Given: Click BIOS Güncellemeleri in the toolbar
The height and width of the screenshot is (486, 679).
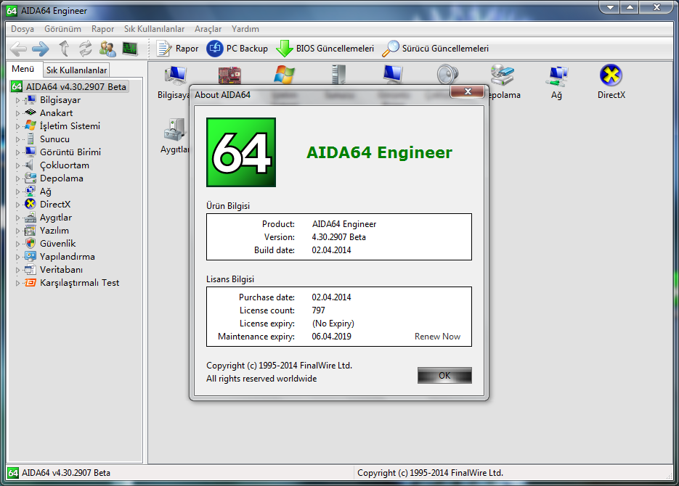Looking at the screenshot, I should click(x=325, y=49).
